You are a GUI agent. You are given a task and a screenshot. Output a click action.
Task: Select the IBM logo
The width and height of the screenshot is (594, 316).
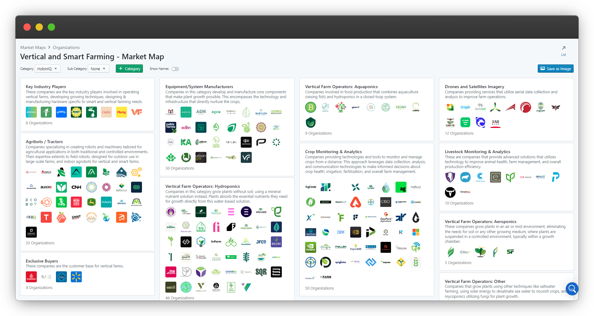click(x=341, y=232)
